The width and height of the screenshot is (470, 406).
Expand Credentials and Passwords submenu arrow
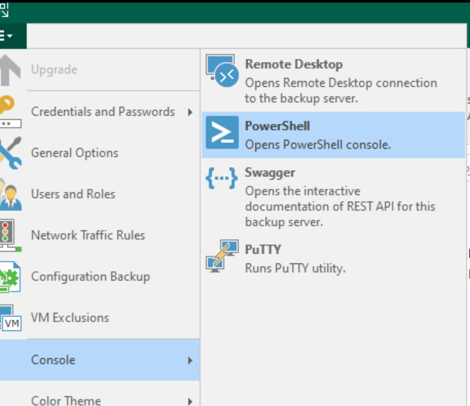click(x=190, y=112)
